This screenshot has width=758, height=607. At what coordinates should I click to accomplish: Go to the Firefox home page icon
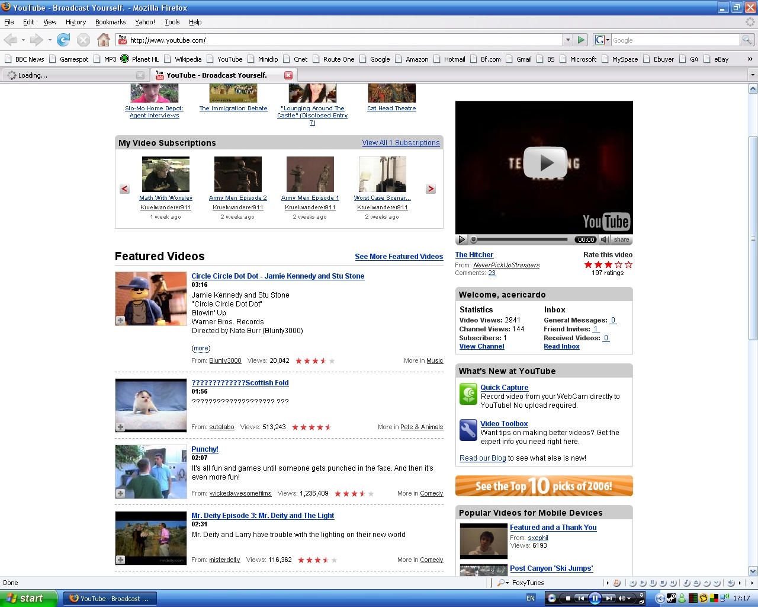104,40
